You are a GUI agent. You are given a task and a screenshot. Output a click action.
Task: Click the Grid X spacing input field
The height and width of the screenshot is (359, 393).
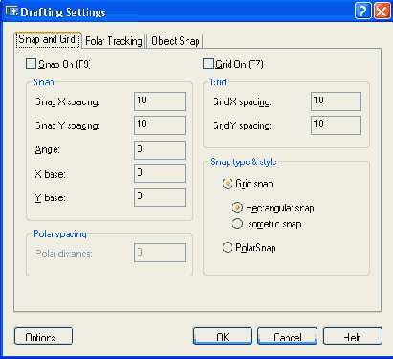(336, 101)
